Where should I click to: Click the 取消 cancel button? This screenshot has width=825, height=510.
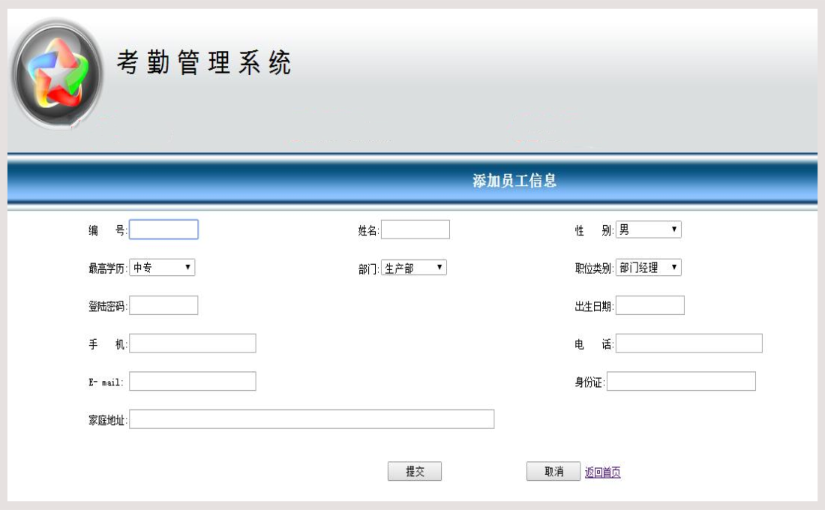[x=553, y=472]
